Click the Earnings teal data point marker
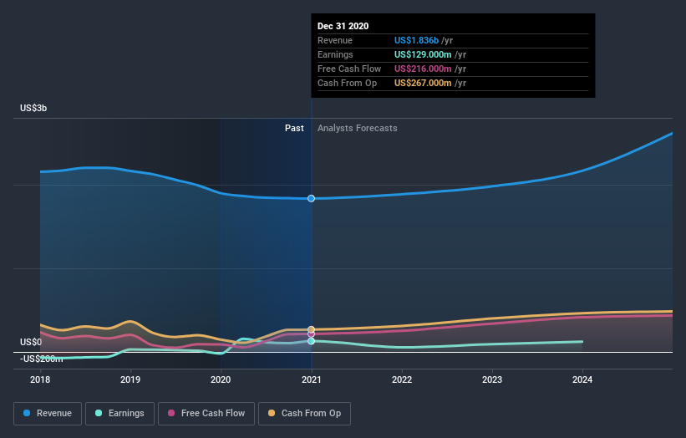 pyautogui.click(x=311, y=341)
